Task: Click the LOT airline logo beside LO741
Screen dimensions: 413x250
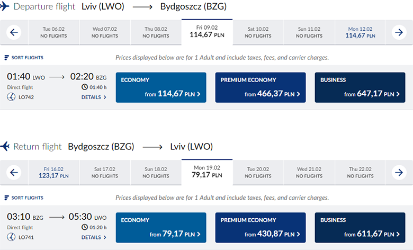Action: point(12,237)
